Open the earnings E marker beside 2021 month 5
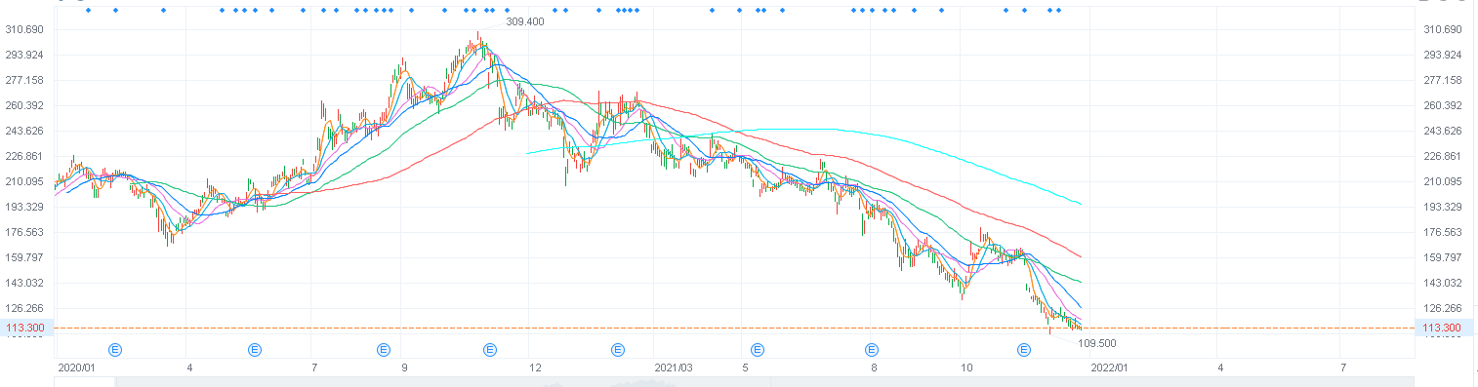The height and width of the screenshot is (387, 1478). 757,349
